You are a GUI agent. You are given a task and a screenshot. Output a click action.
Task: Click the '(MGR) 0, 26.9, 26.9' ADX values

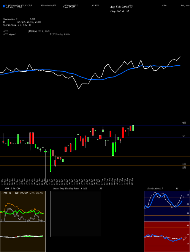pyautogui.click(x=39, y=31)
